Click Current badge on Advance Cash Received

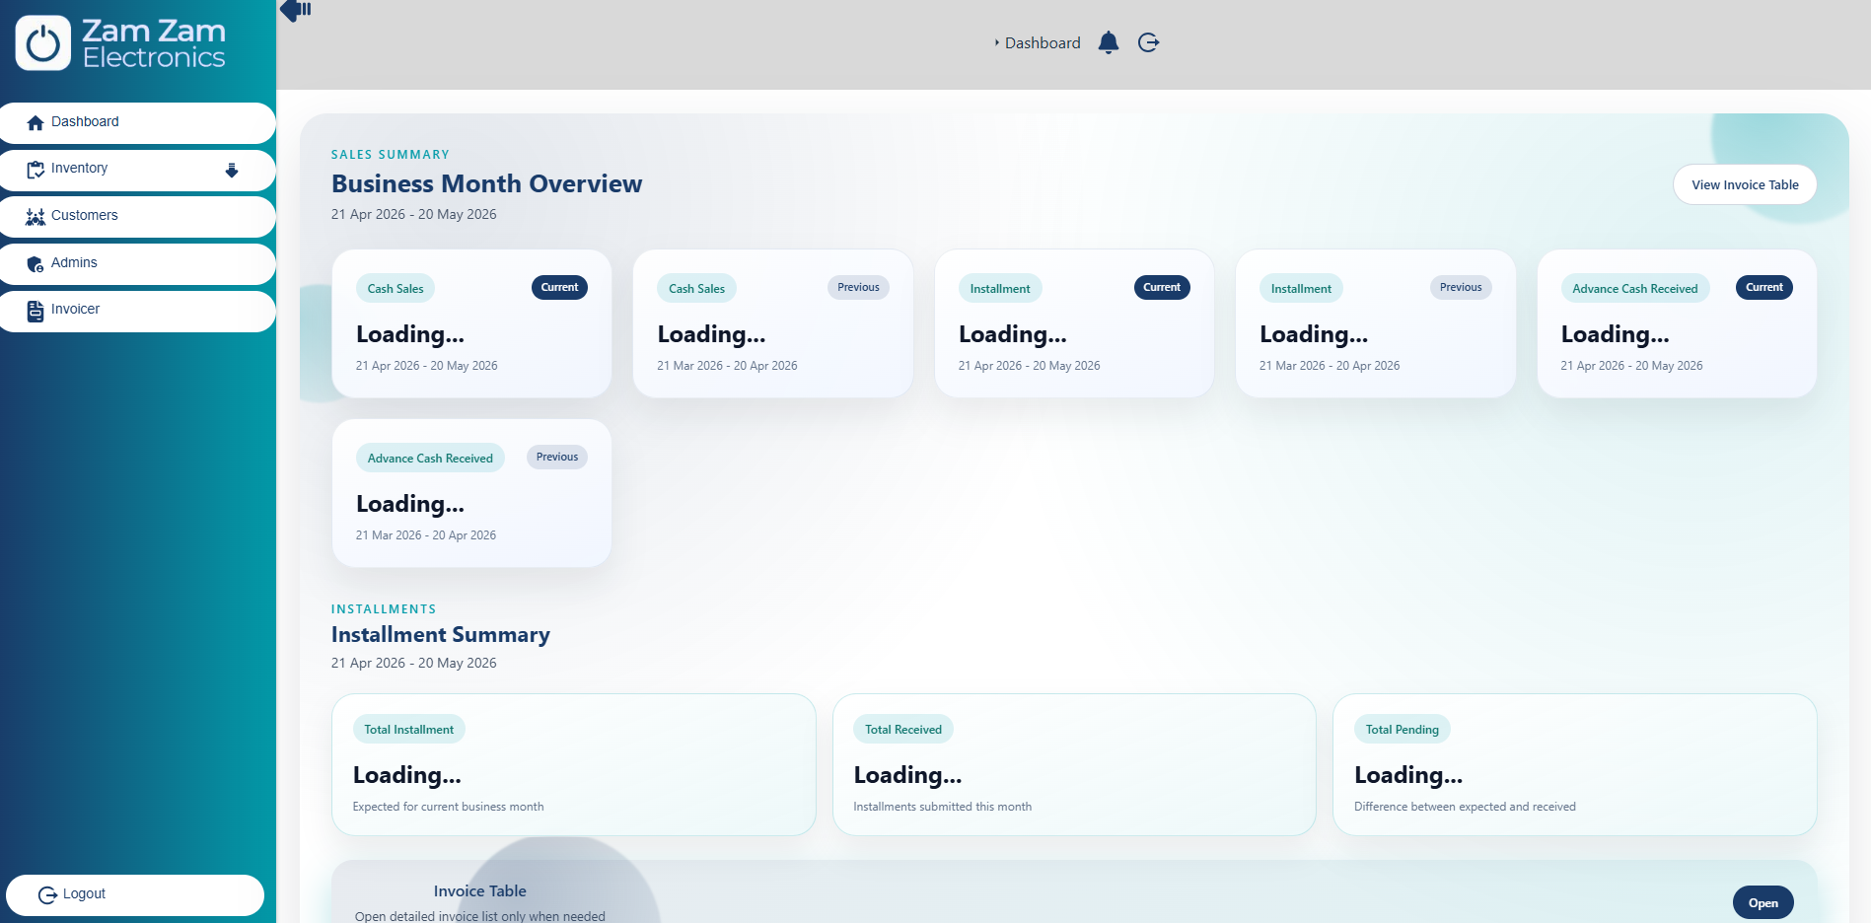point(1764,287)
